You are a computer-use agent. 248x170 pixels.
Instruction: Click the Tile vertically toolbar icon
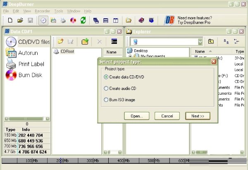[116, 20]
